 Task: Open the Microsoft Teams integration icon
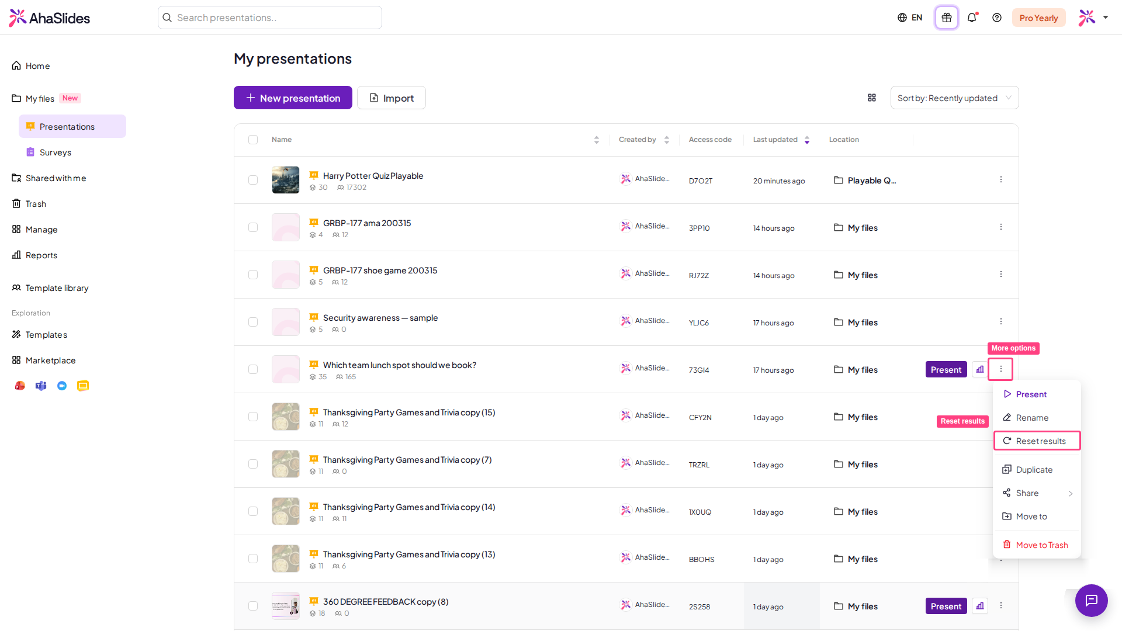point(41,386)
